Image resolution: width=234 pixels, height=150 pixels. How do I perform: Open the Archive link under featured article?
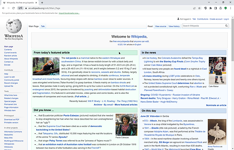pos(98,105)
